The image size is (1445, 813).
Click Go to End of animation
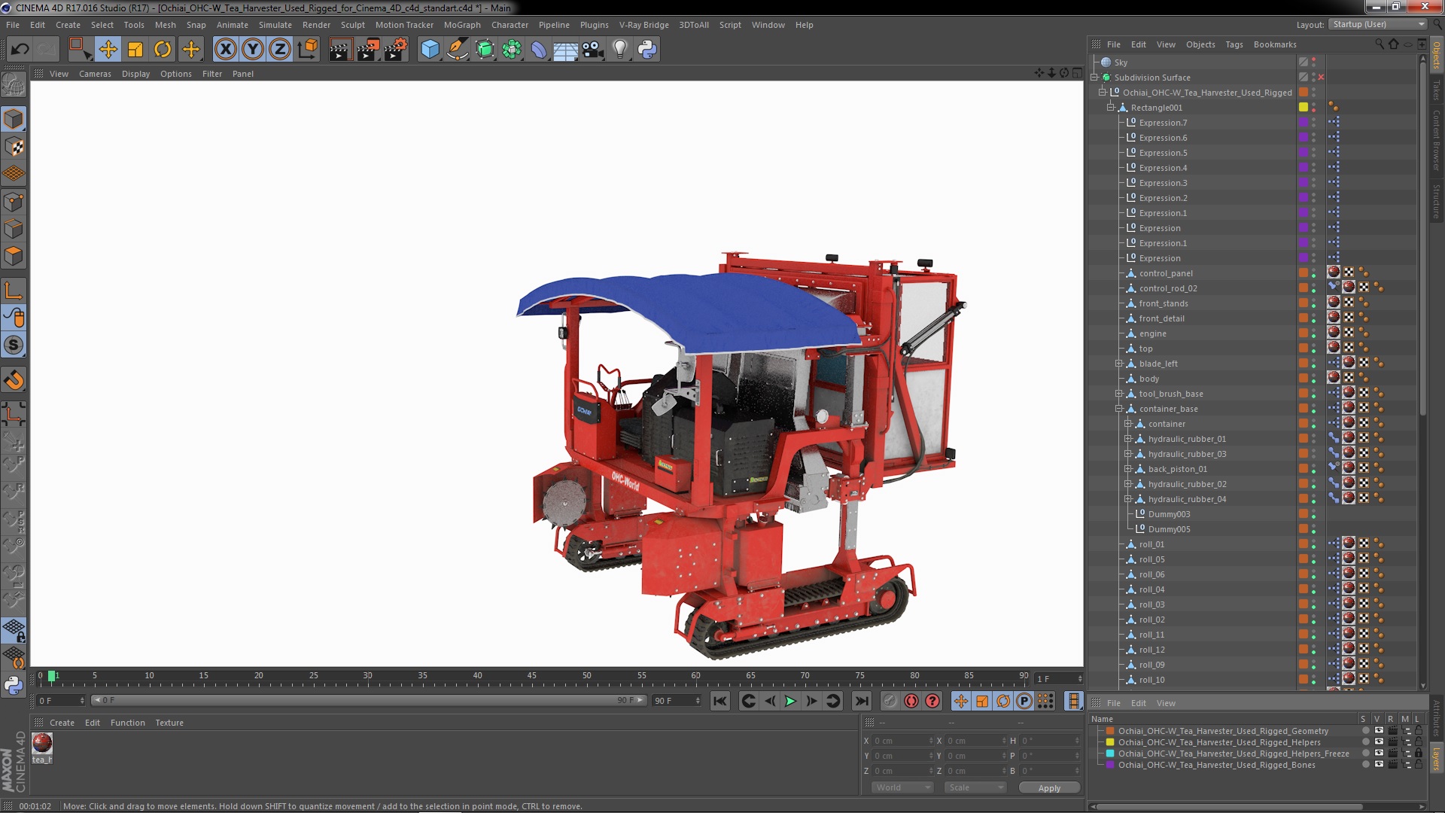click(862, 701)
